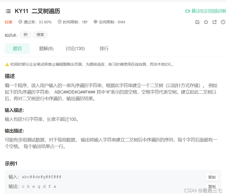Click the gear icon near 空间限制
This screenshot has width=226, height=195.
click(96, 22)
